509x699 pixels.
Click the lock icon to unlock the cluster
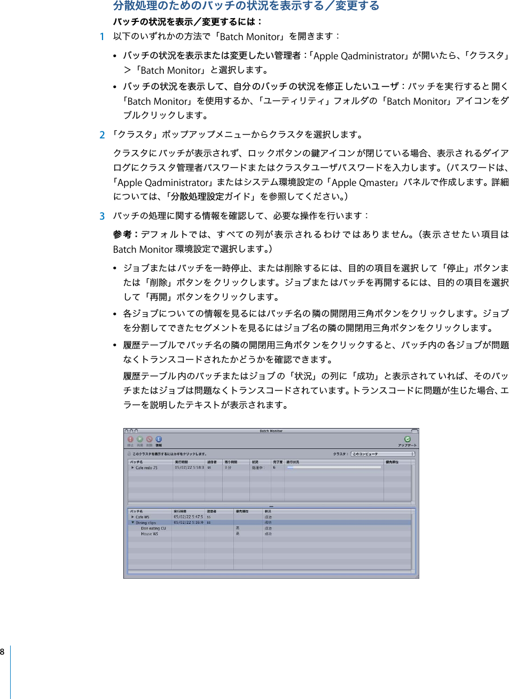(x=129, y=453)
